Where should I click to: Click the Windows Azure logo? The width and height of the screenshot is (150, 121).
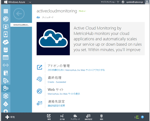[14, 2]
